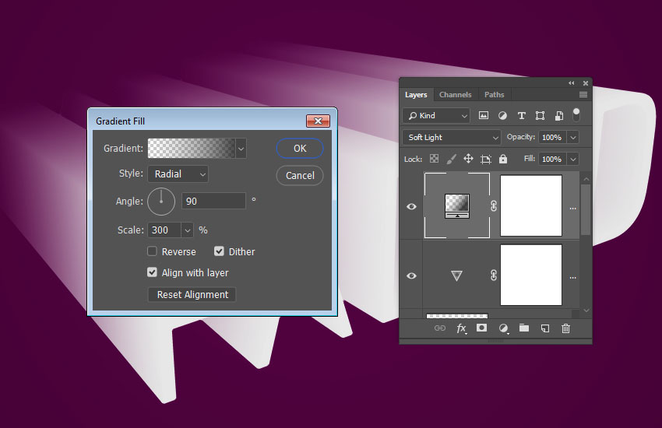This screenshot has width=662, height=428.
Task: Lock all padlock icon
Action: pyautogui.click(x=503, y=159)
